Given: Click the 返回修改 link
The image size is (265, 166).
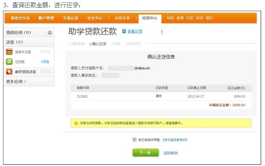Looking at the screenshot, I should tap(170, 153).
